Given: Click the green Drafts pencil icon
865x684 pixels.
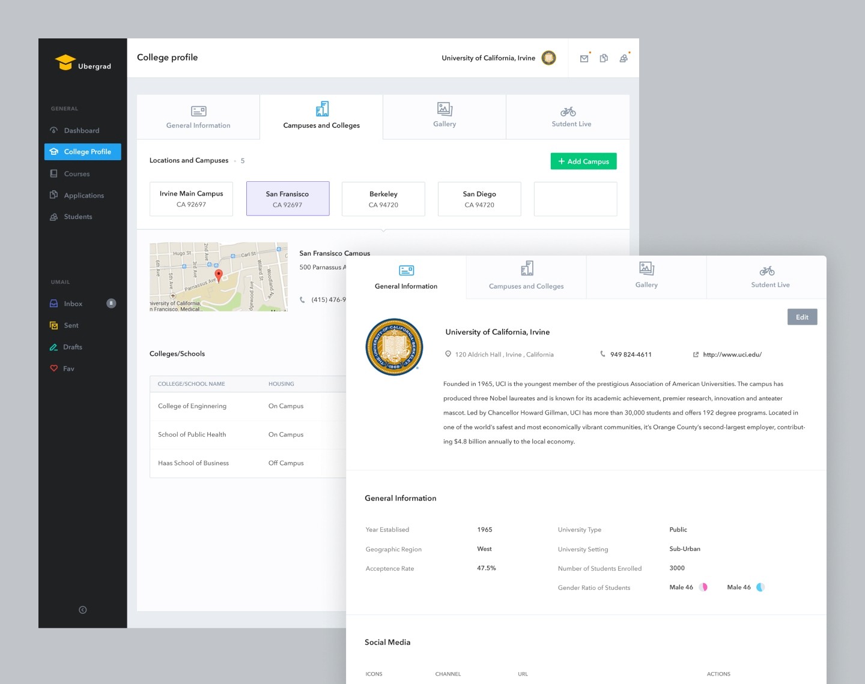Looking at the screenshot, I should coord(53,347).
